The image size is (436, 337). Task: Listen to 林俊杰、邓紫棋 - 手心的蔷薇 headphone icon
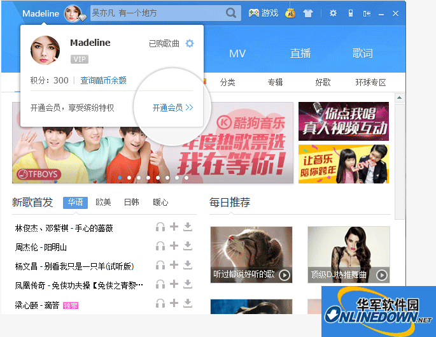pos(160,227)
